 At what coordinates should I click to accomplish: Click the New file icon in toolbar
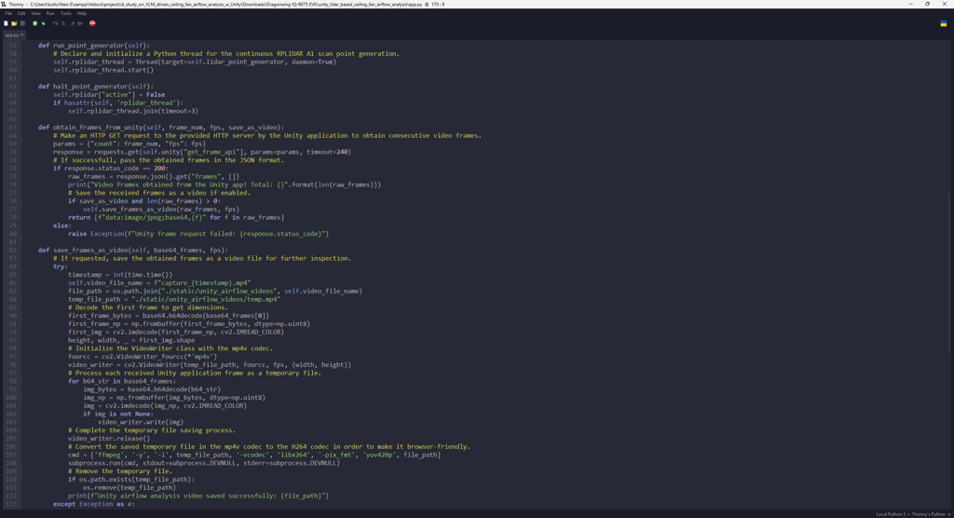[x=7, y=23]
